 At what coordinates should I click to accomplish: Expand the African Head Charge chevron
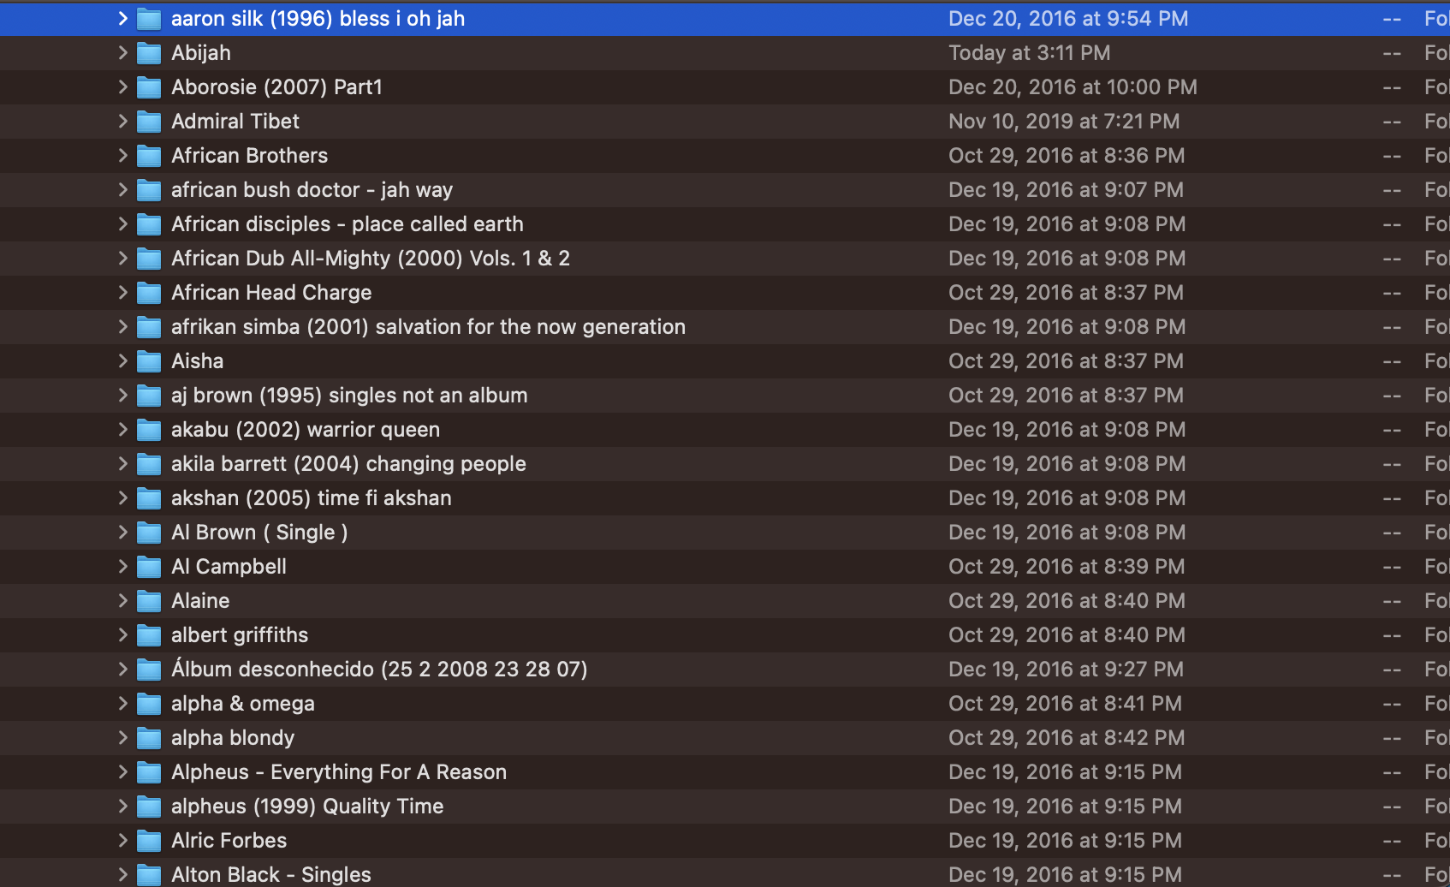[122, 292]
